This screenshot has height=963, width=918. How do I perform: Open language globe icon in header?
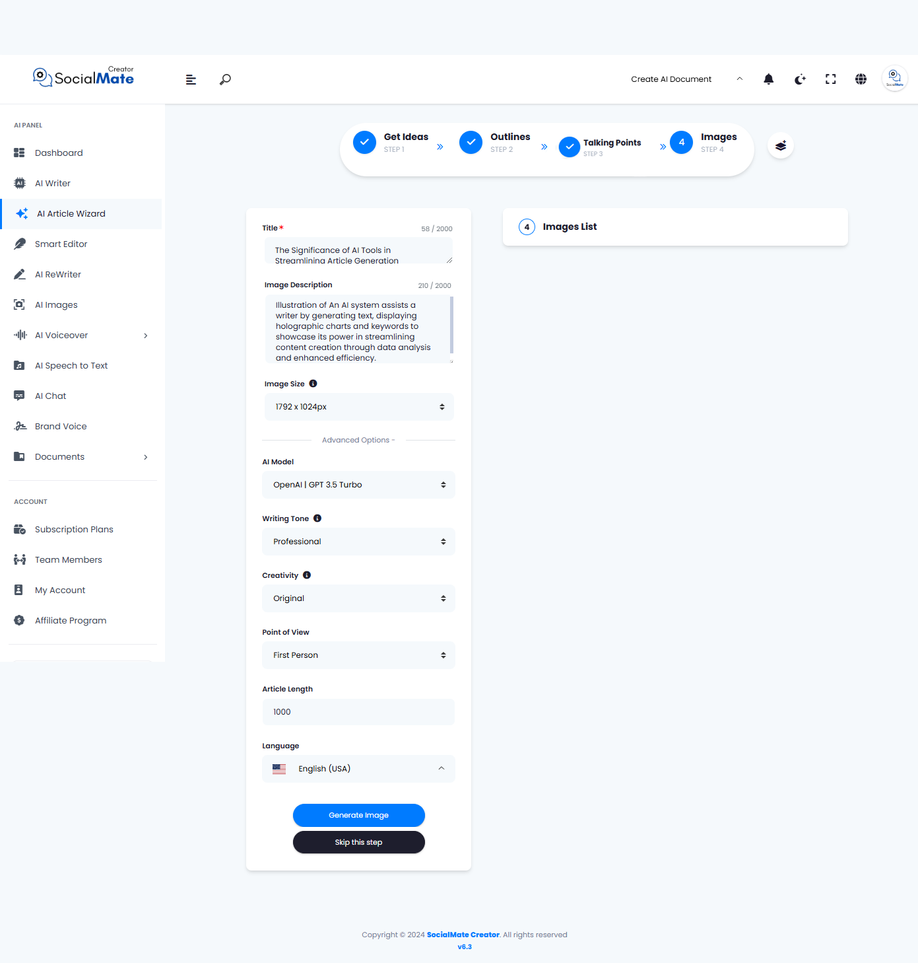coord(861,79)
